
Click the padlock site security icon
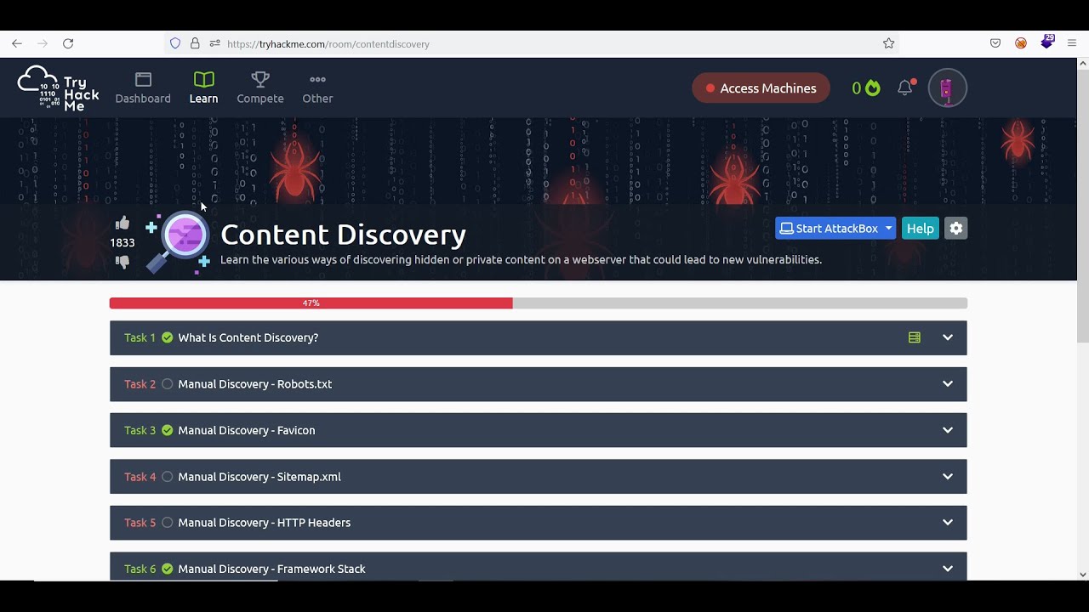[195, 43]
